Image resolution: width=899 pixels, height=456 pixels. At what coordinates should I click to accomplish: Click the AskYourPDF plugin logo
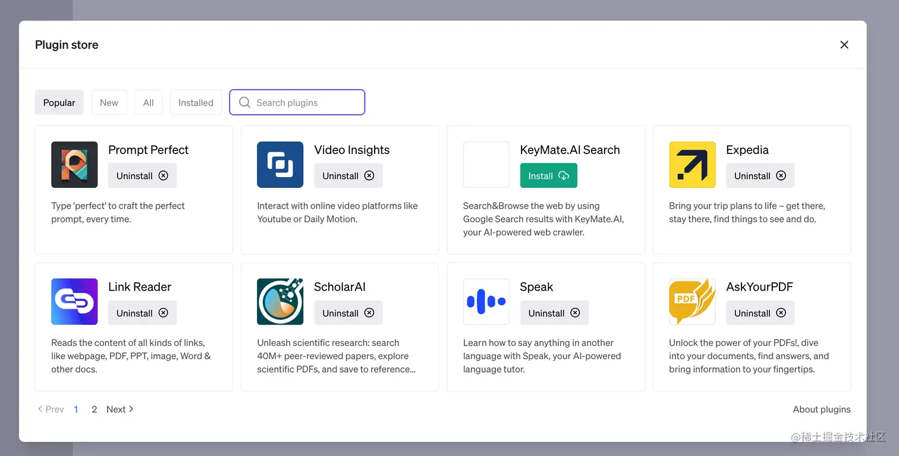click(692, 301)
